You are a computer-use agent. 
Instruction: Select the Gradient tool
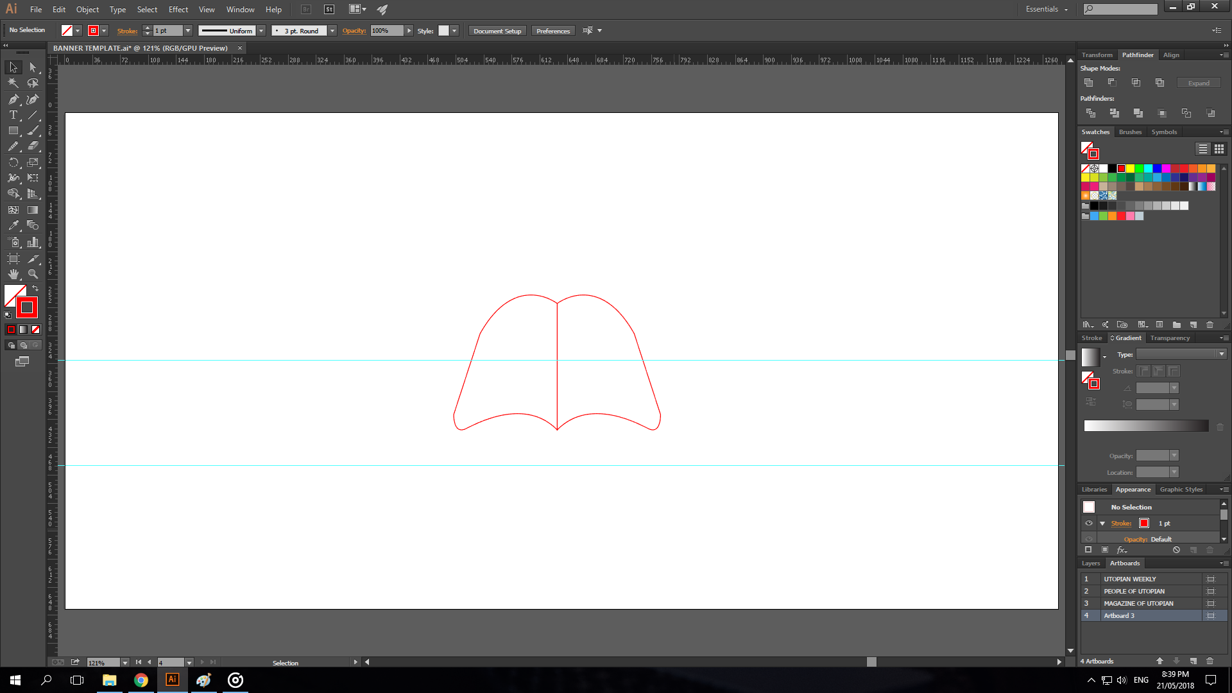pyautogui.click(x=33, y=210)
